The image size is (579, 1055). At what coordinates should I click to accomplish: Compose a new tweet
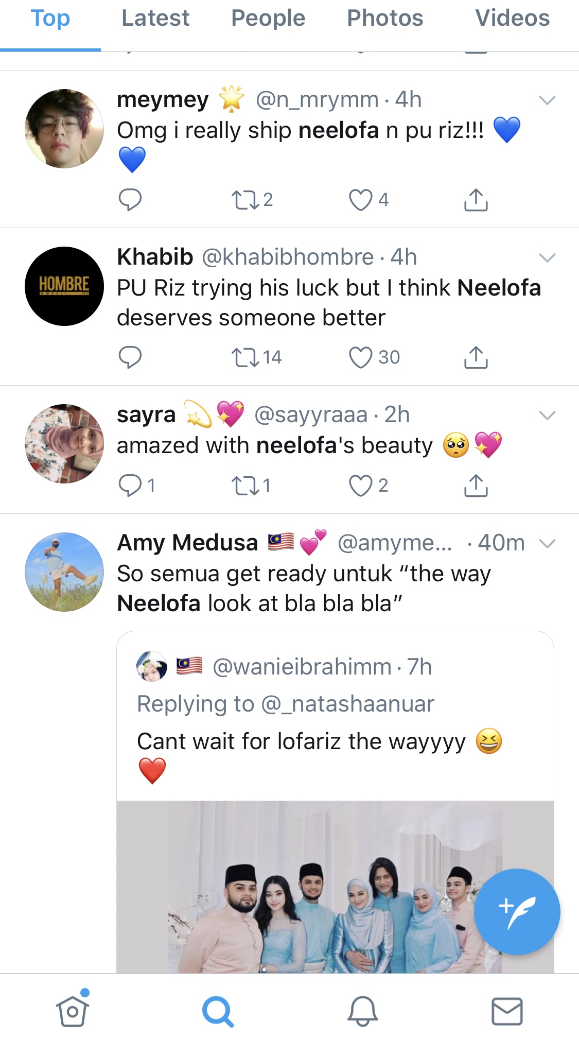pyautogui.click(x=517, y=911)
